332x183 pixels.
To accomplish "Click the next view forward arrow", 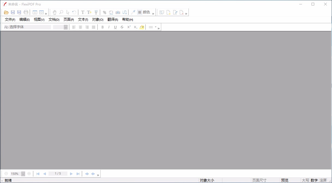I will 93,174.
